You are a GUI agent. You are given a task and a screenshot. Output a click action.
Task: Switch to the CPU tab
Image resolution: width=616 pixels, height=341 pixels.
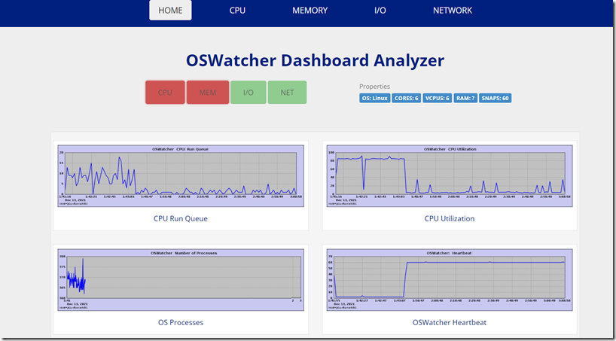tap(237, 11)
